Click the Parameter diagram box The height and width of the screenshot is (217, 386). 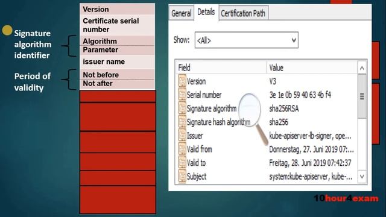(118, 50)
